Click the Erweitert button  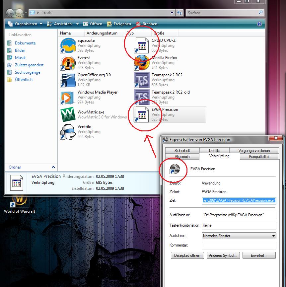[x=259, y=255]
